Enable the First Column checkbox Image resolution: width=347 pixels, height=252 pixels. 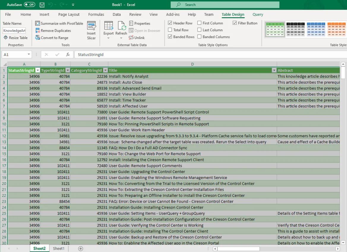point(199,23)
